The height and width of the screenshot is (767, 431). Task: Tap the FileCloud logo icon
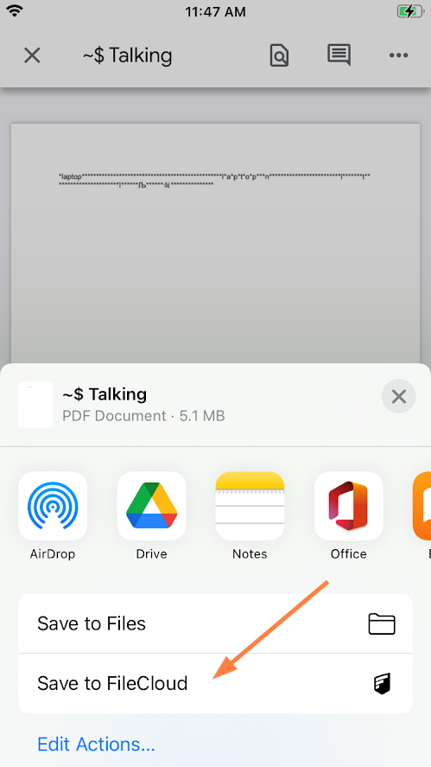pyautogui.click(x=383, y=683)
